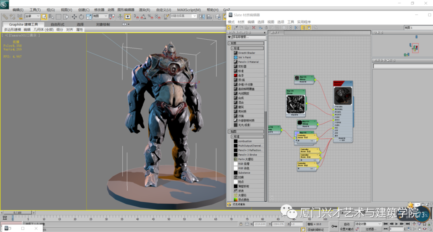Select Ink 'n Paint material entry
The height and width of the screenshot is (232, 433).
(245, 57)
